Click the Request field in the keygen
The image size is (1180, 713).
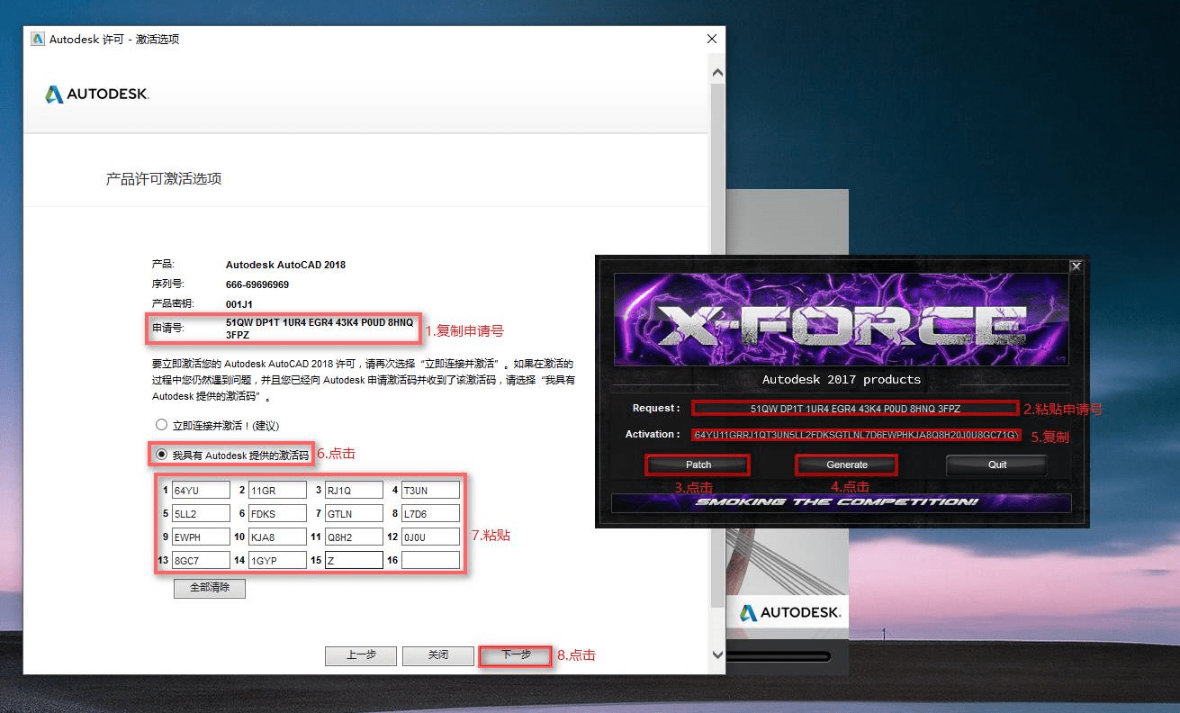tap(854, 408)
